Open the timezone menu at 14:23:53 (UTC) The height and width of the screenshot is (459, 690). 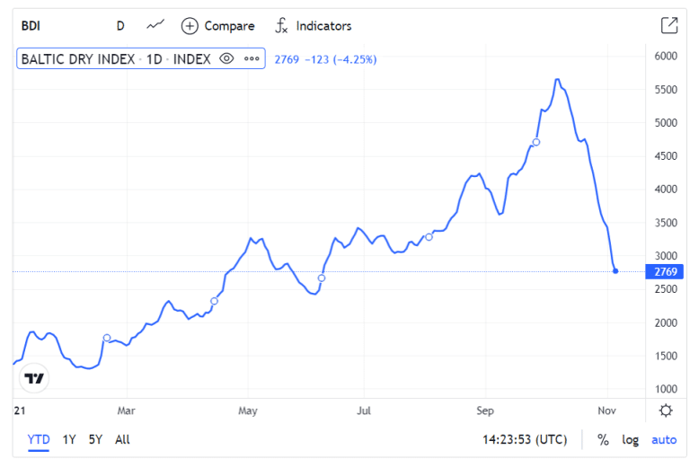point(525,440)
